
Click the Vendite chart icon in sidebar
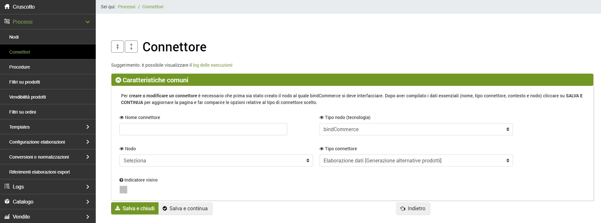7,217
